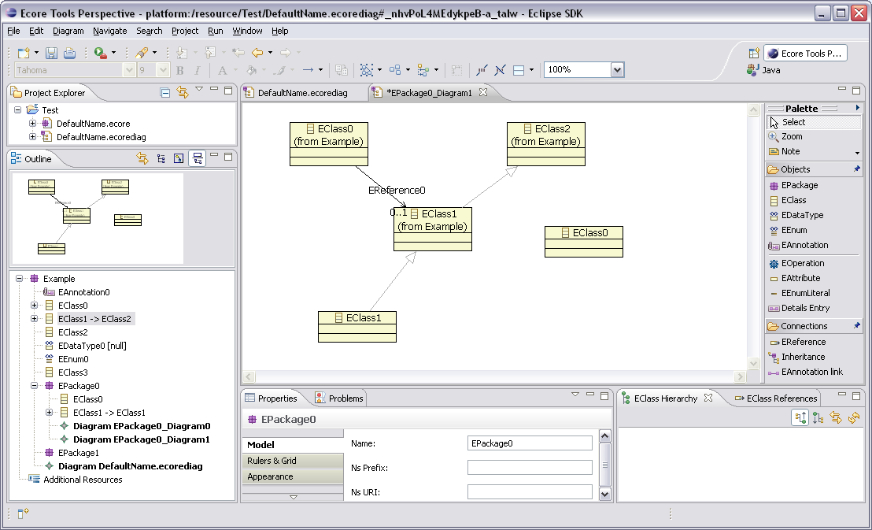872x530 pixels.
Task: Open the Project menu
Action: point(185,32)
